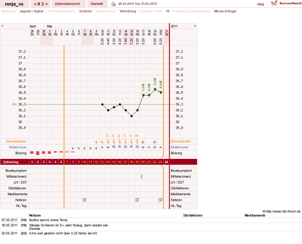Click the 'Minus-8-Regel' setting value
This screenshot has width=302, height=244.
225,11
